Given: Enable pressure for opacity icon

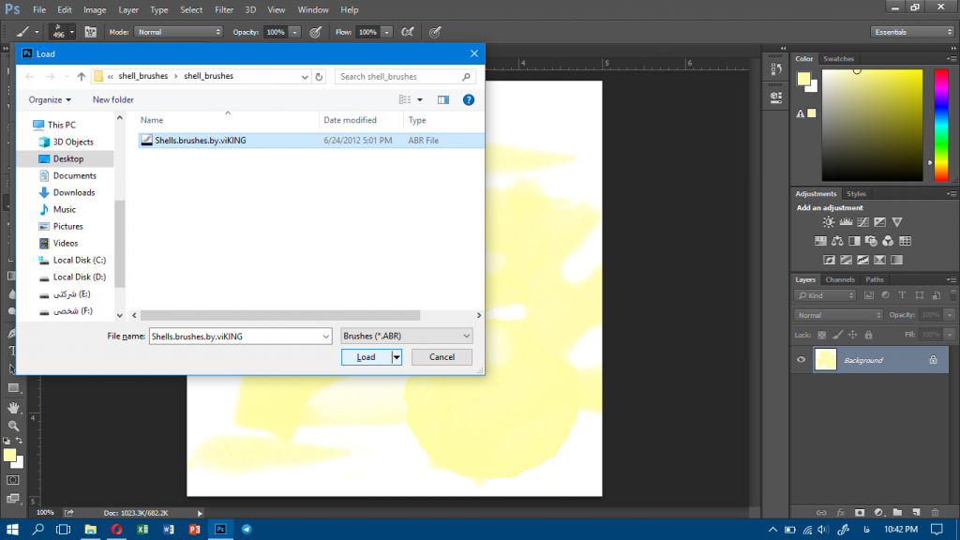Looking at the screenshot, I should pos(315,32).
